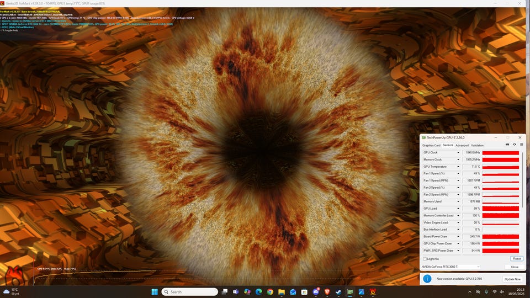Open Steam from the taskbar

(338, 292)
